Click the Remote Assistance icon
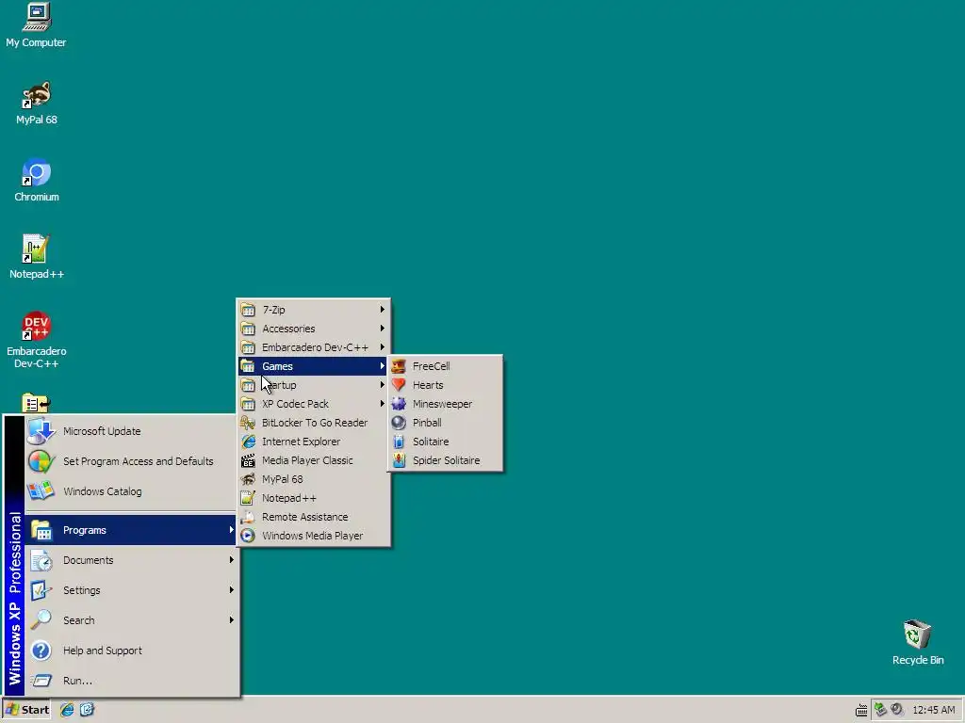 click(248, 517)
